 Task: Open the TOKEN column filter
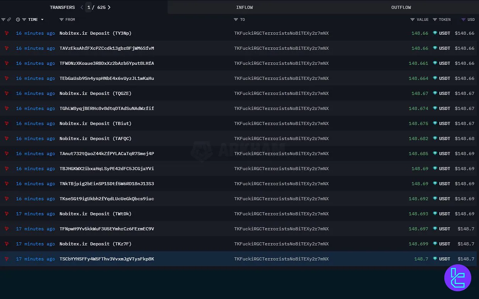[435, 20]
